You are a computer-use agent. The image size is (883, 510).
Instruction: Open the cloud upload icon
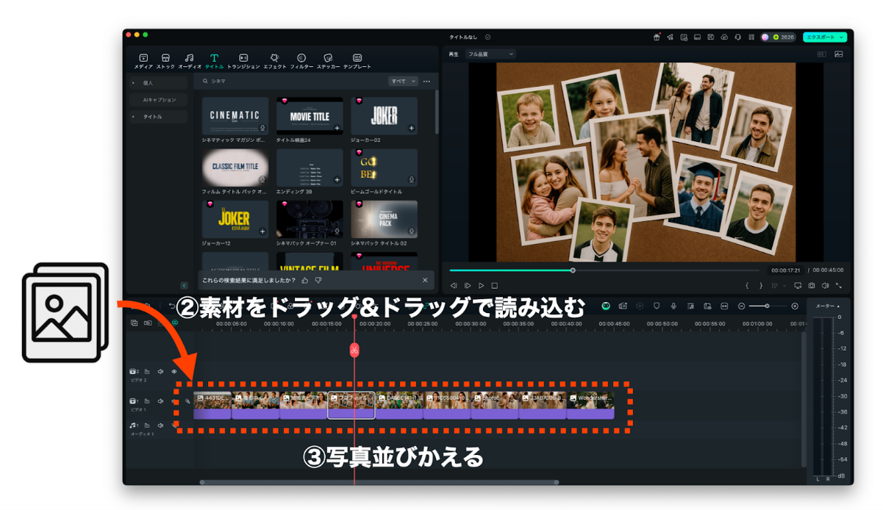[724, 37]
